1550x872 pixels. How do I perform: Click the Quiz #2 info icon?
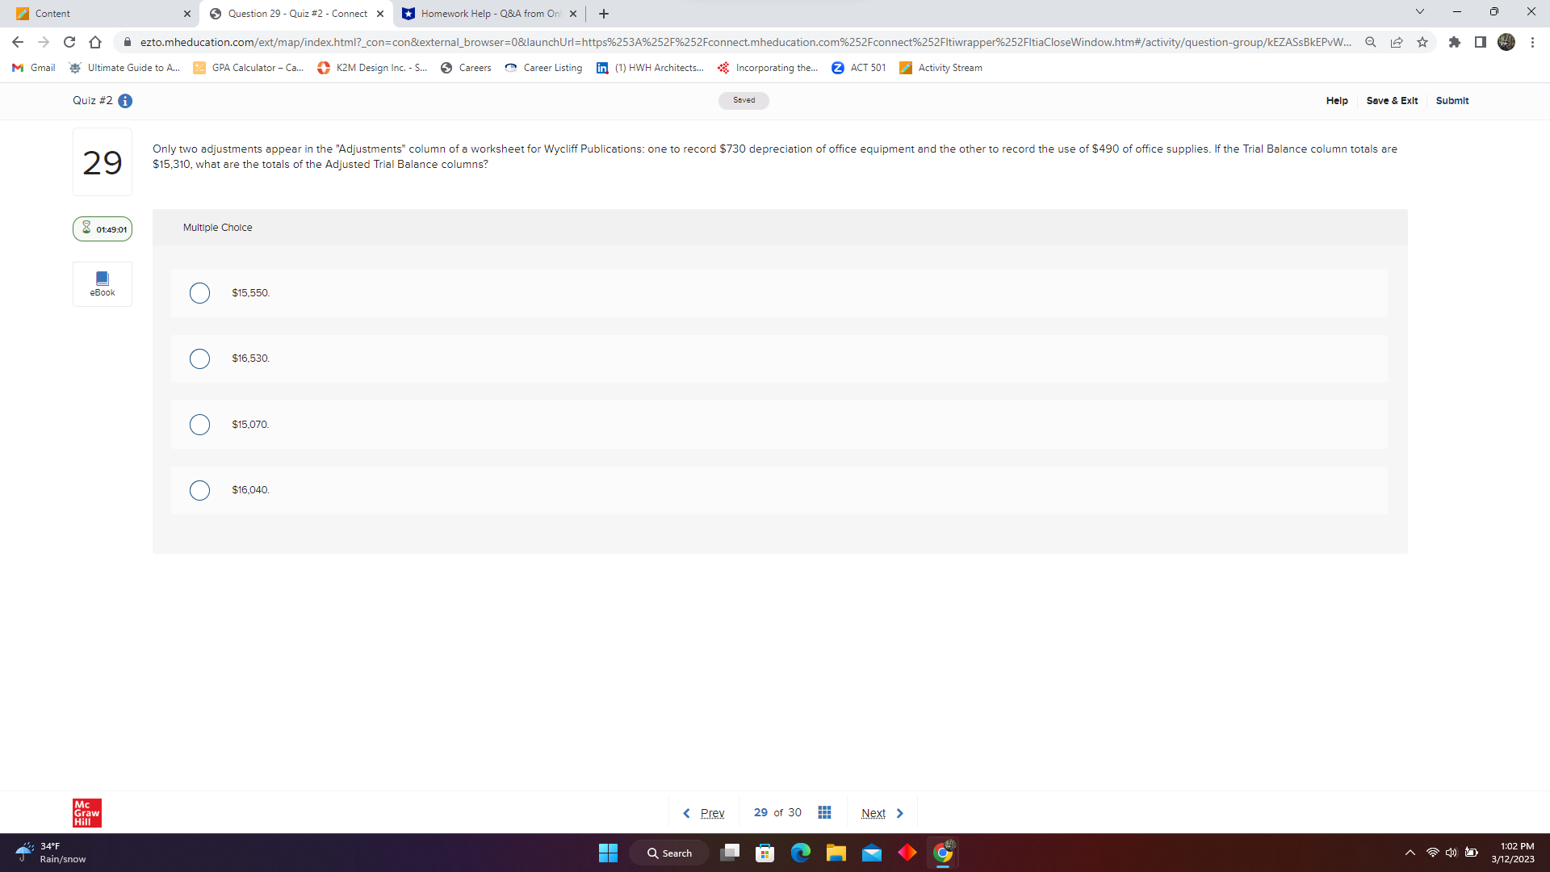pos(124,101)
